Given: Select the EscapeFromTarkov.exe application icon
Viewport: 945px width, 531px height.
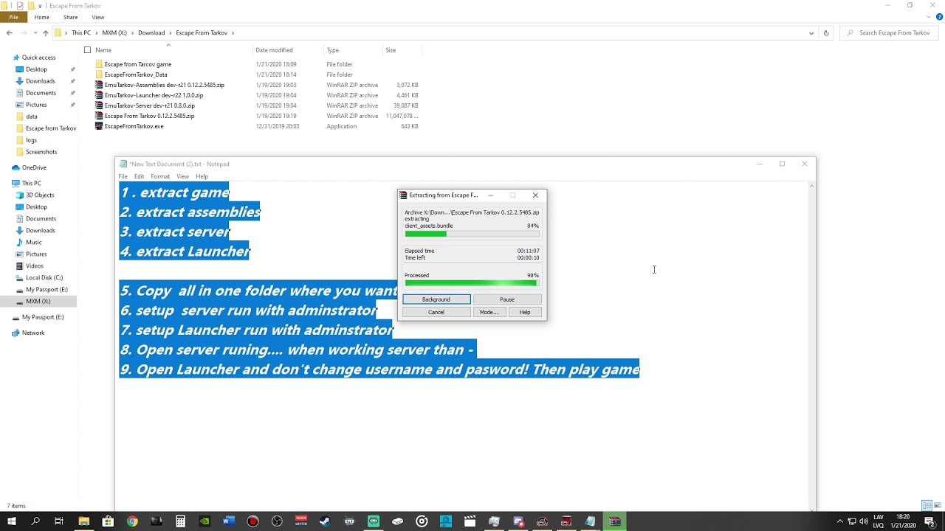Looking at the screenshot, I should [99, 126].
